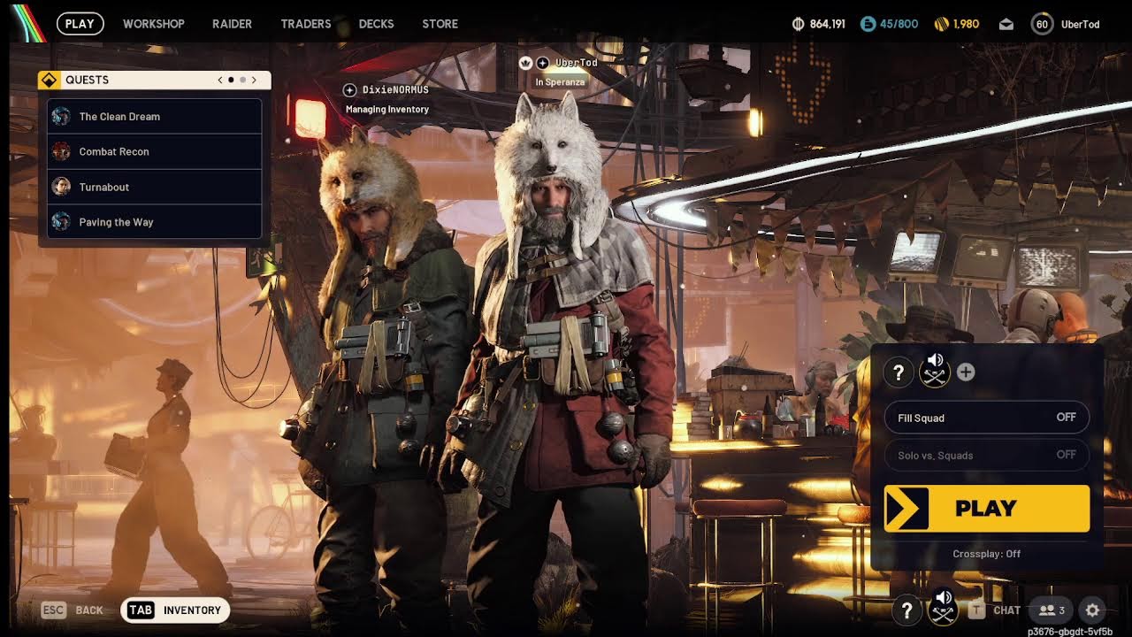Click the yellow Quests diamond icon
Image resolution: width=1132 pixels, height=637 pixels.
pyautogui.click(x=50, y=80)
